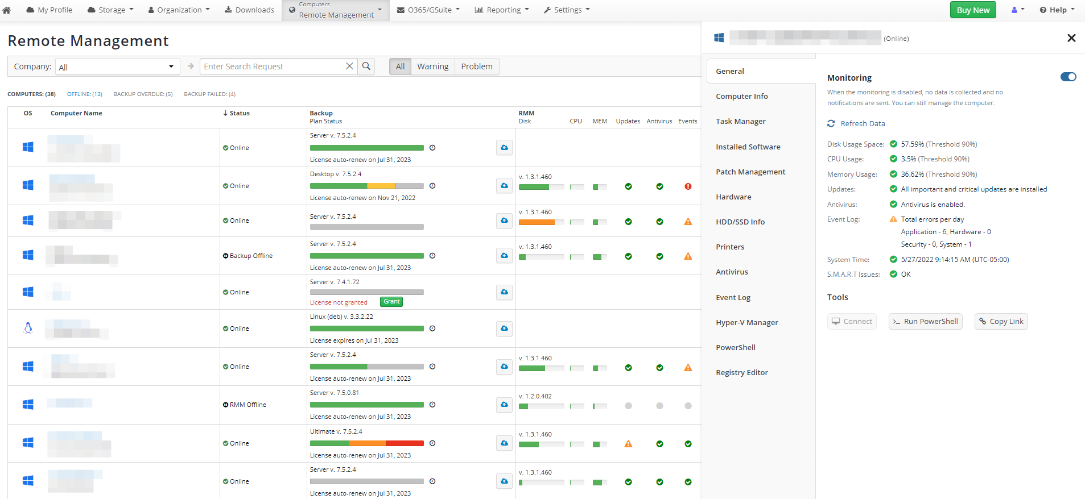Click the green Grant license button
The image size is (1085, 499).
391,302
